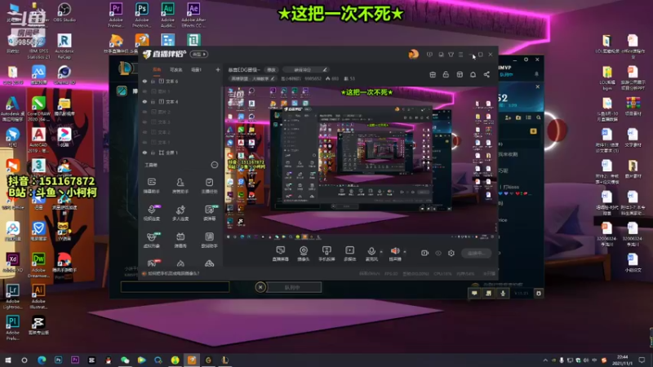Click the stream preview canvas
The width and height of the screenshot is (653, 367).
361,162
